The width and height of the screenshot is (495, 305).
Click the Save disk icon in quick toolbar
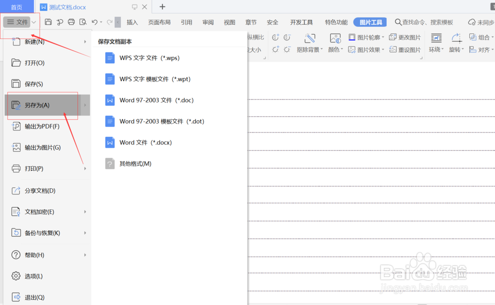point(49,22)
